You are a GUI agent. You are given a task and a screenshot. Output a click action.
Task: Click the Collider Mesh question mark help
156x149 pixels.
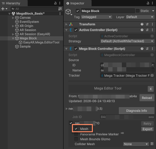coord(152,144)
